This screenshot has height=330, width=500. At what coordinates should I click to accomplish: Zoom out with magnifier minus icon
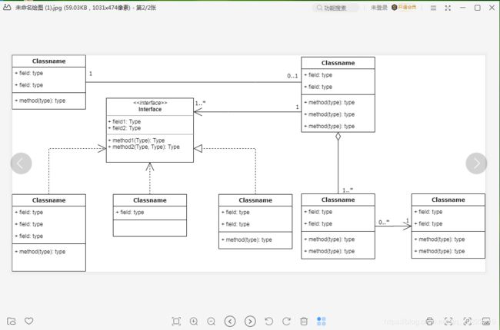point(211,322)
